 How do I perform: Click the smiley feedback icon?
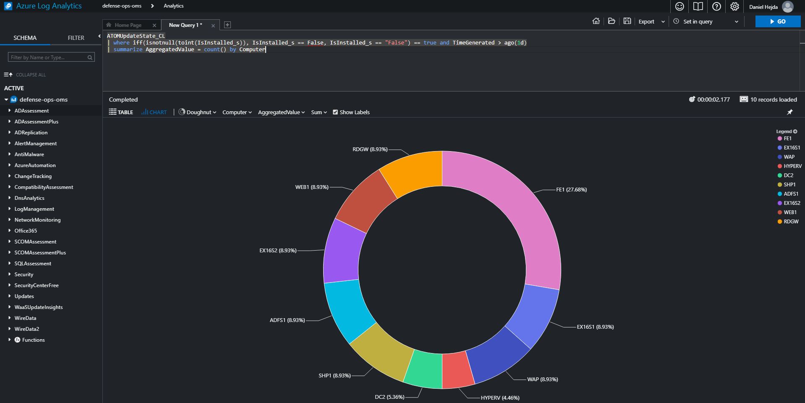(680, 6)
